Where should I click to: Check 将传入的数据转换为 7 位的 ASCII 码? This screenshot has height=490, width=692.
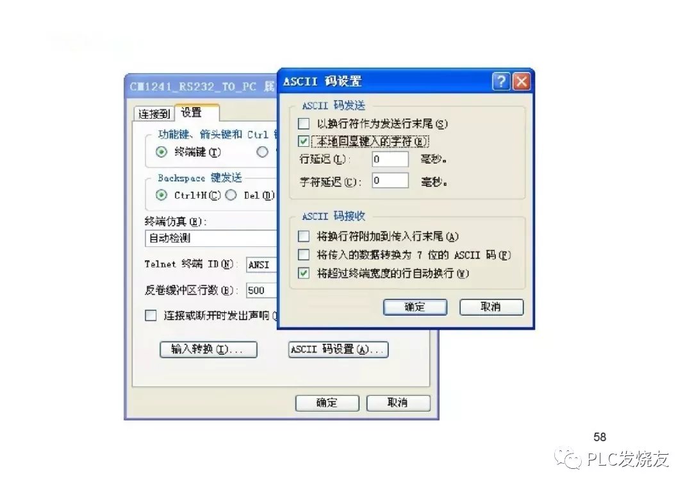click(x=304, y=255)
